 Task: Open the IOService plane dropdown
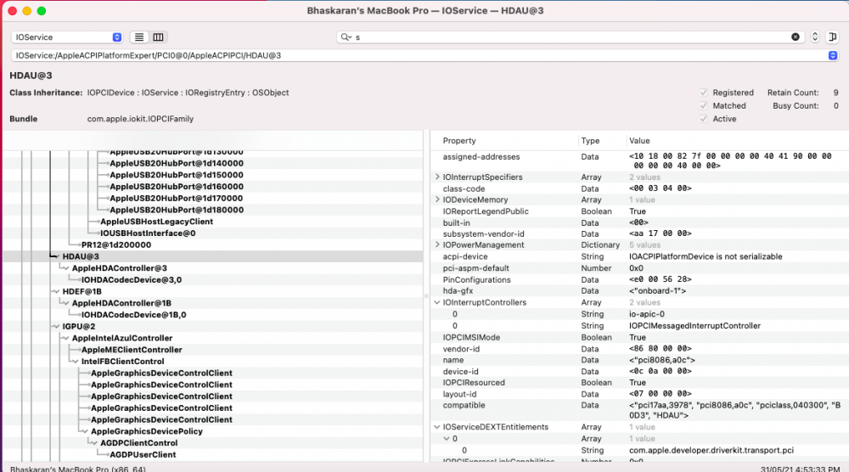click(66, 37)
